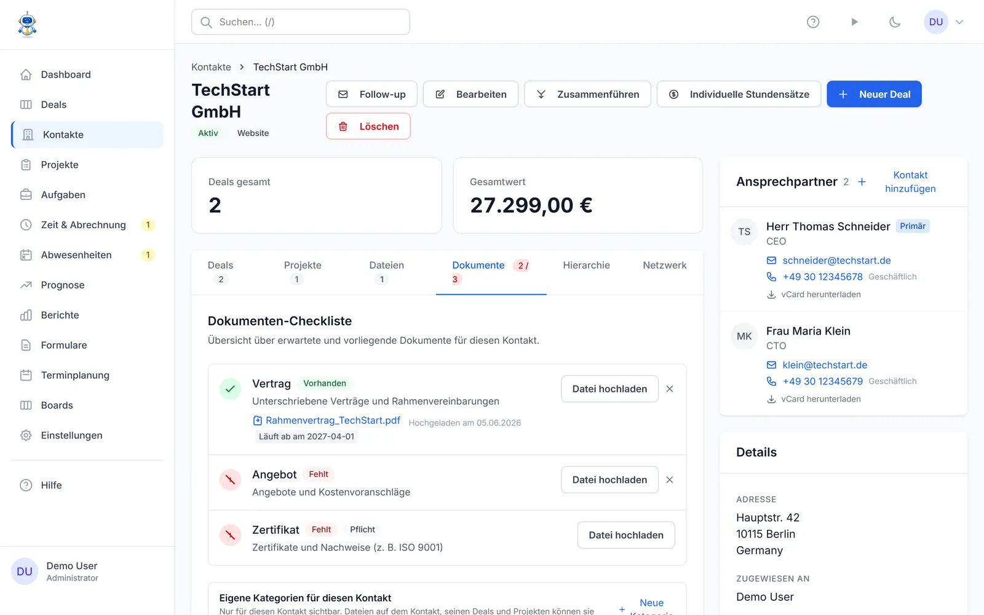Remove Angebot checklist item with X
The height and width of the screenshot is (615, 984).
tap(670, 480)
